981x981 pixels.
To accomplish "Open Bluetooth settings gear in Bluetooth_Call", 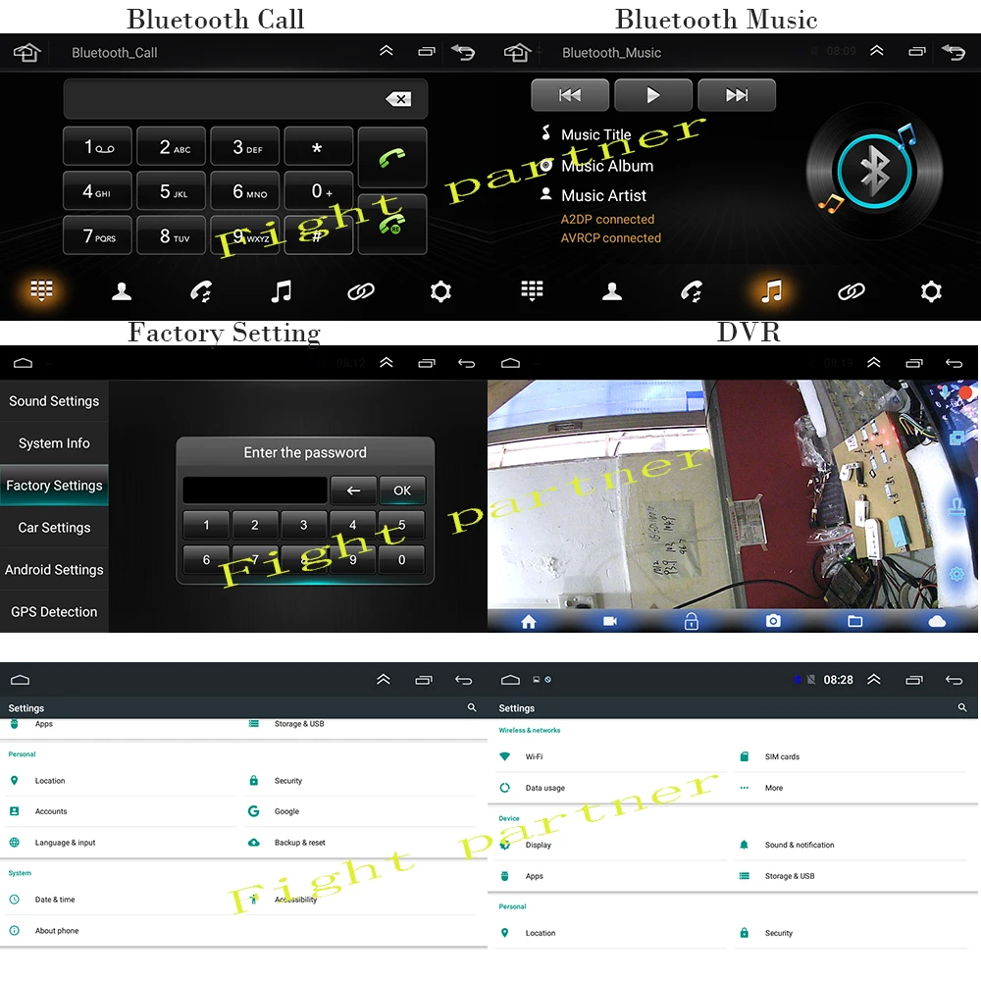I will [440, 291].
